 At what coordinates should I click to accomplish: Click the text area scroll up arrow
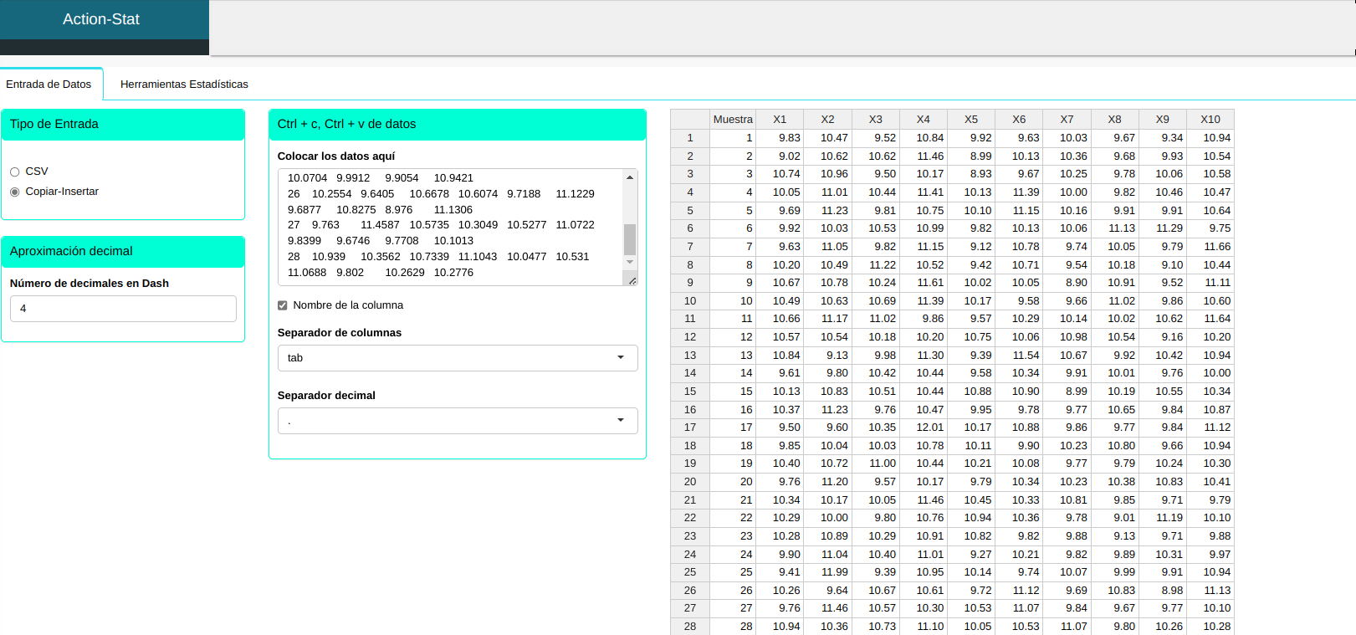(x=630, y=177)
